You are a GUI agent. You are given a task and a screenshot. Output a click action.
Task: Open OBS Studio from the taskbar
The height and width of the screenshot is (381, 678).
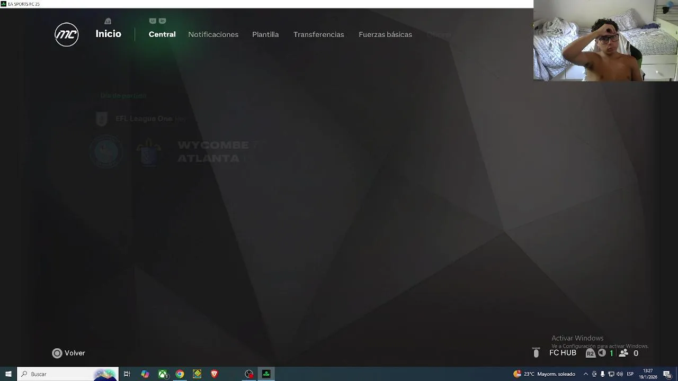tap(249, 374)
